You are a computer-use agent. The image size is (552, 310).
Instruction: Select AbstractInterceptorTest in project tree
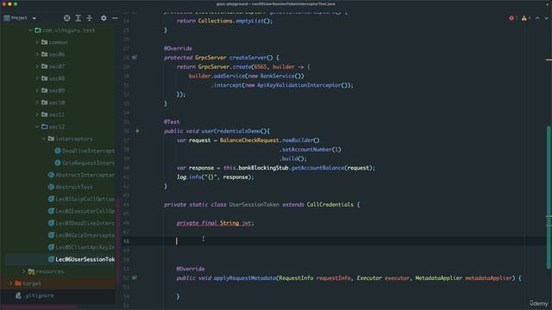(81, 175)
